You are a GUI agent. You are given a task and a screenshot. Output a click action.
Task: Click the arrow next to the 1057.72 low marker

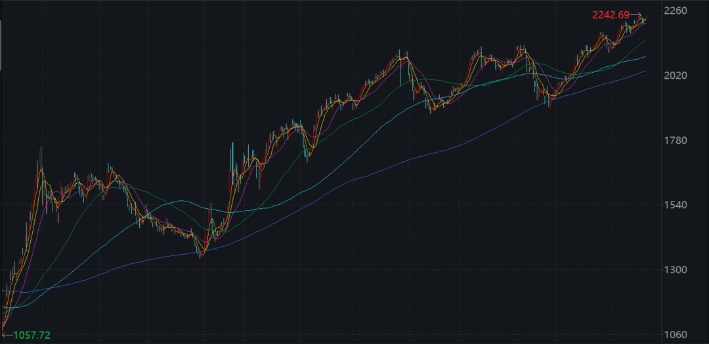click(7, 335)
